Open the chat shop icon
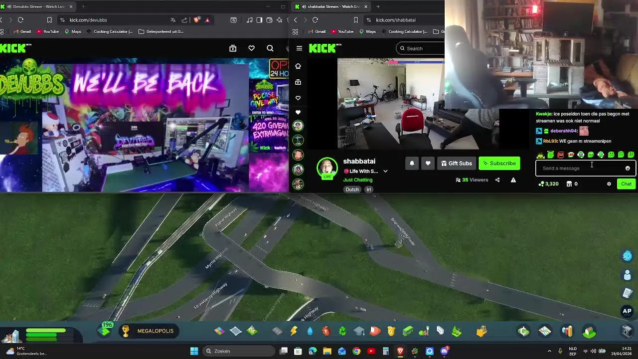638x359 pixels. click(x=569, y=184)
